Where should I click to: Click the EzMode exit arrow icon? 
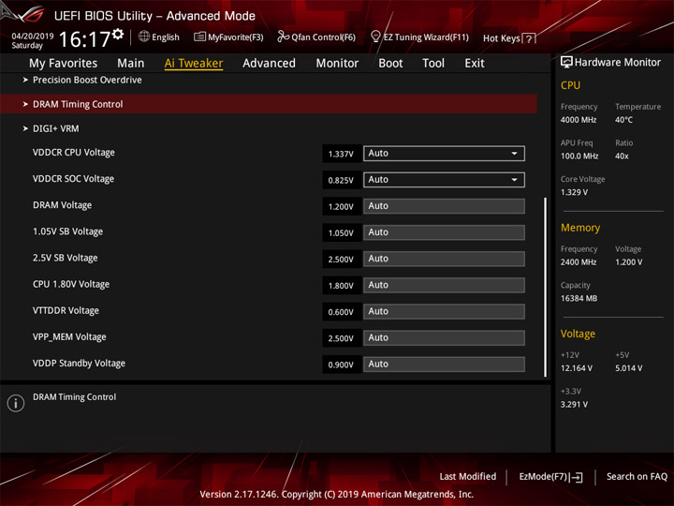coord(576,477)
